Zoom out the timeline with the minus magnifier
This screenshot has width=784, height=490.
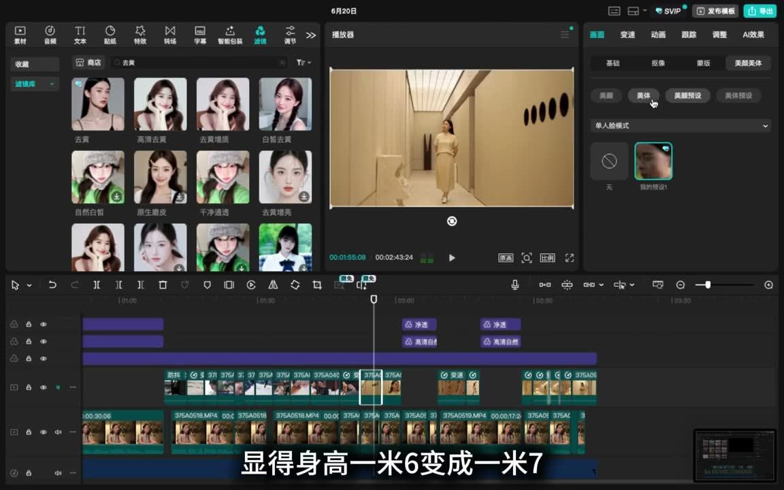click(681, 284)
